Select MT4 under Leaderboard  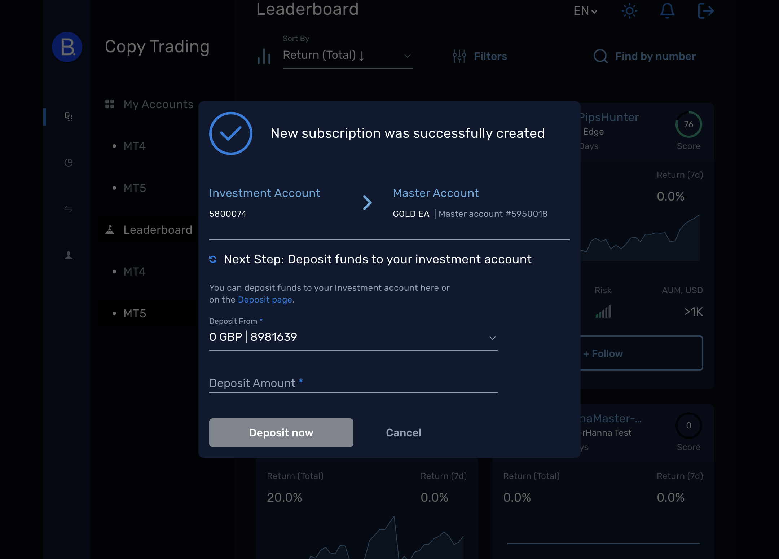coord(135,272)
